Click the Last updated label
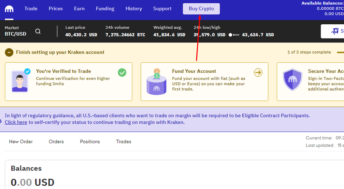Viewport: 344px width, 189px height. (320, 145)
